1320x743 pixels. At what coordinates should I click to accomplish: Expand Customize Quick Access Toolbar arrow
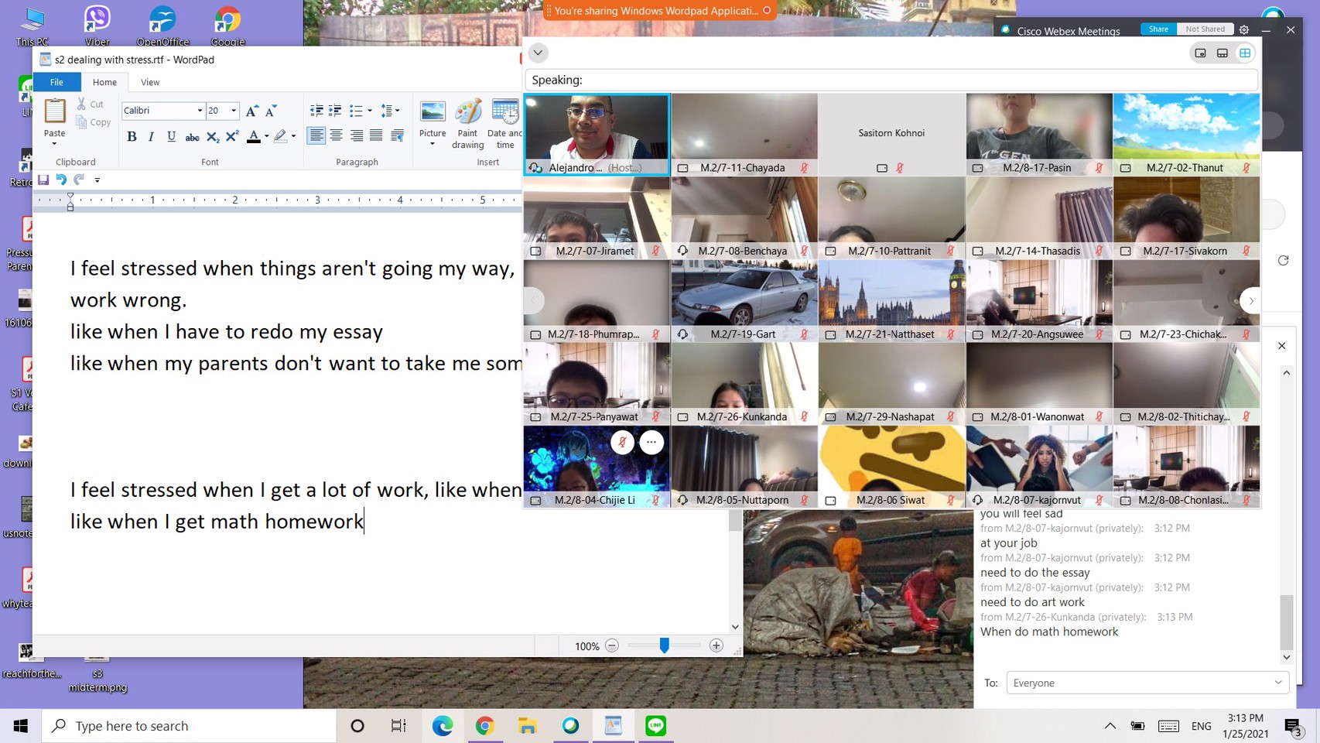click(97, 180)
